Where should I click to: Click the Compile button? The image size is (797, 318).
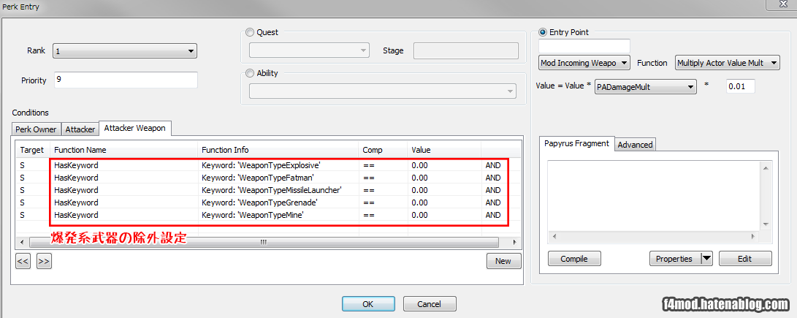574,259
